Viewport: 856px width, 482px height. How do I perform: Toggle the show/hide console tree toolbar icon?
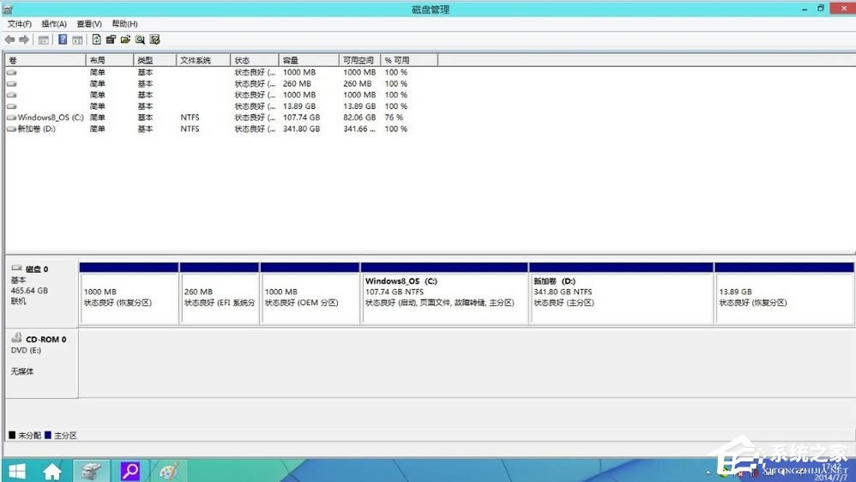click(43, 39)
